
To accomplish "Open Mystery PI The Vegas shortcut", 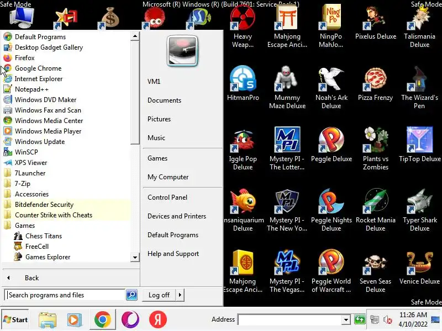I will click(287, 271).
